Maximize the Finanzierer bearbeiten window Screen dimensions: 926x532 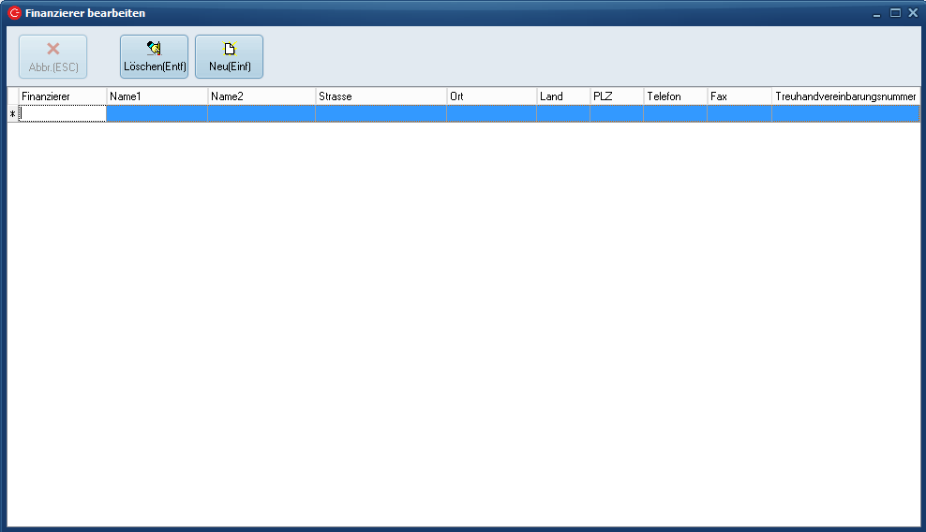coord(895,13)
